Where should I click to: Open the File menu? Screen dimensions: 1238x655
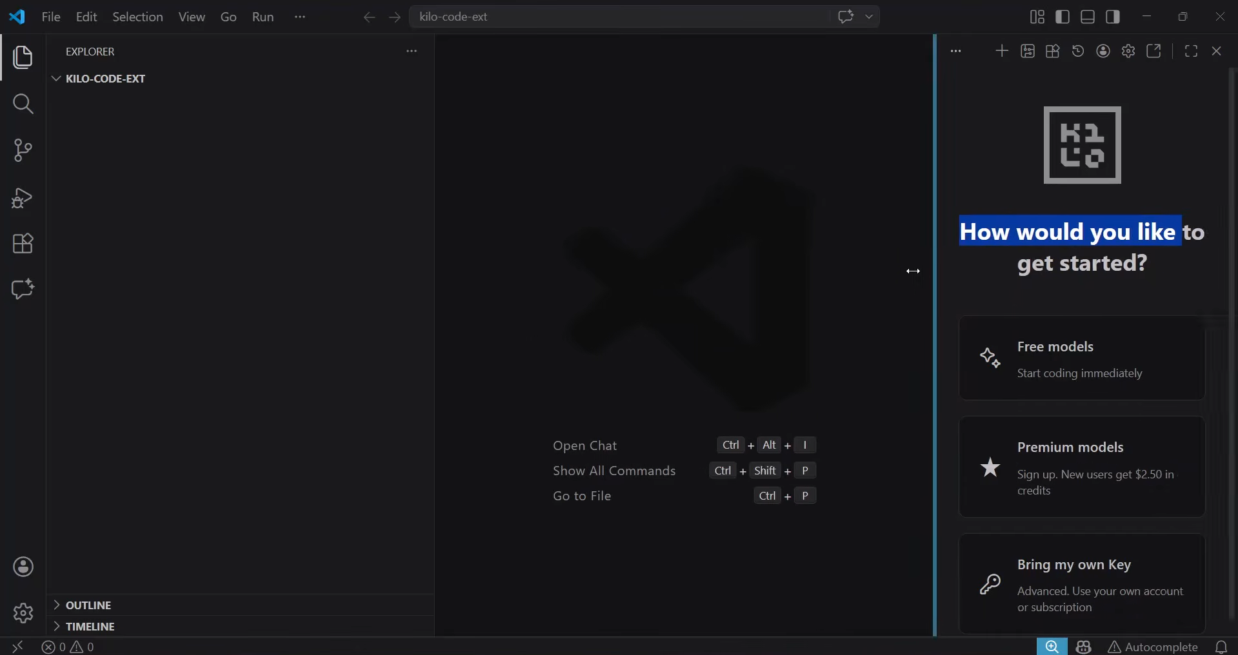pyautogui.click(x=51, y=17)
